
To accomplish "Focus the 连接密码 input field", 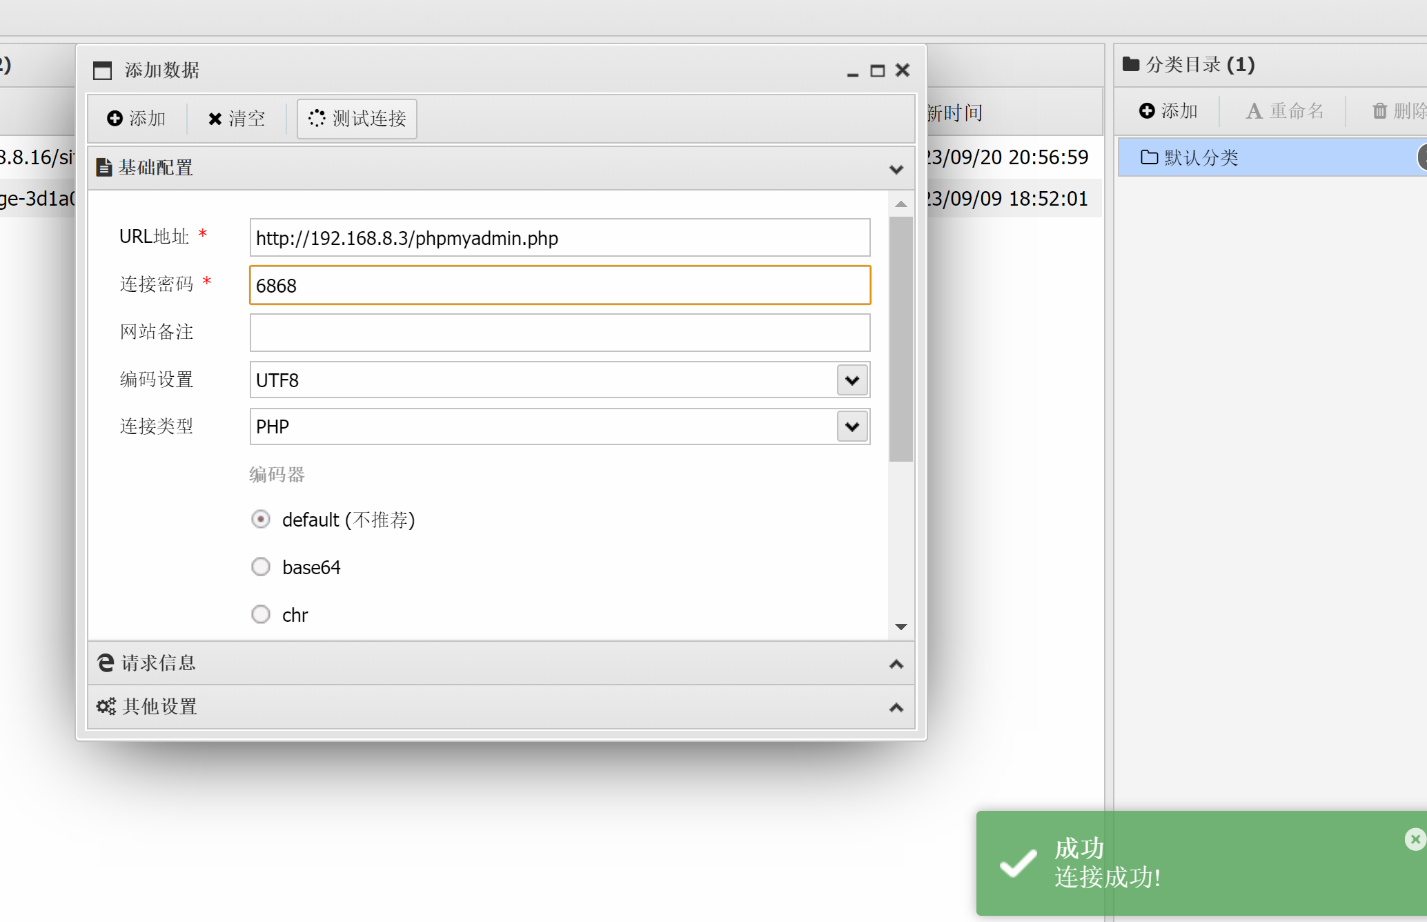I will (560, 285).
